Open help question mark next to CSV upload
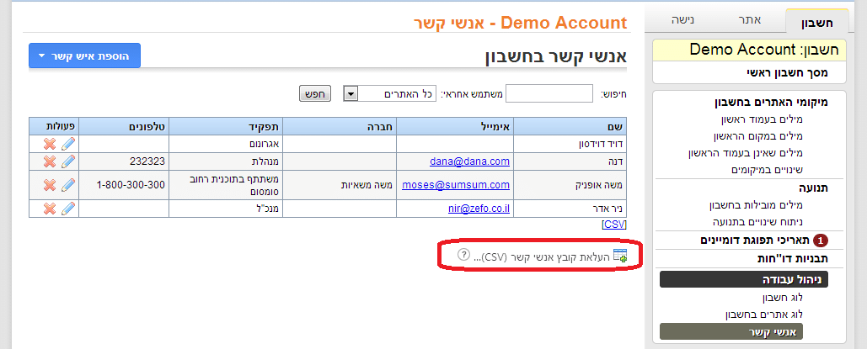Image resolution: width=867 pixels, height=349 pixels. (463, 254)
